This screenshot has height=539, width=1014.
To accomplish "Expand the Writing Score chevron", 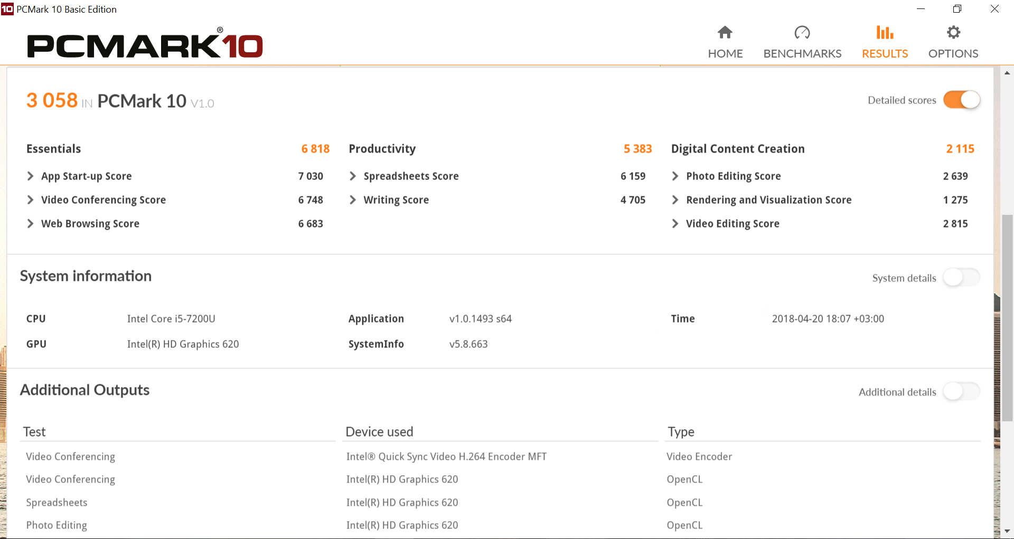I will [x=353, y=200].
